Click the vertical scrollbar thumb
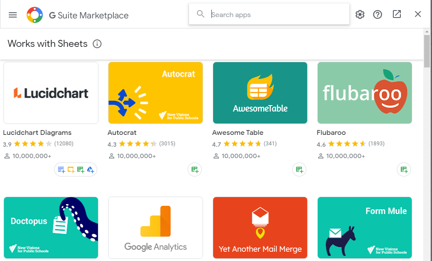 427,51
